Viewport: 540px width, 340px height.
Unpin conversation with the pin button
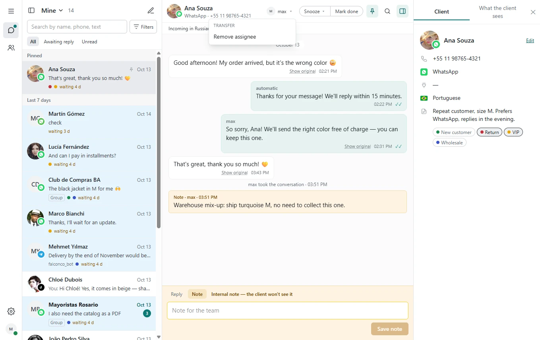pyautogui.click(x=372, y=12)
